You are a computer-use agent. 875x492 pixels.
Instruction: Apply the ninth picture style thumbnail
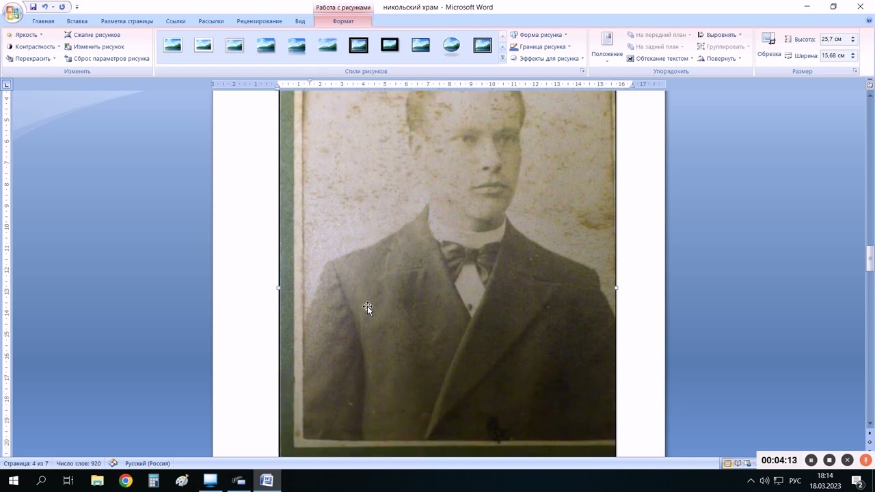pos(420,46)
